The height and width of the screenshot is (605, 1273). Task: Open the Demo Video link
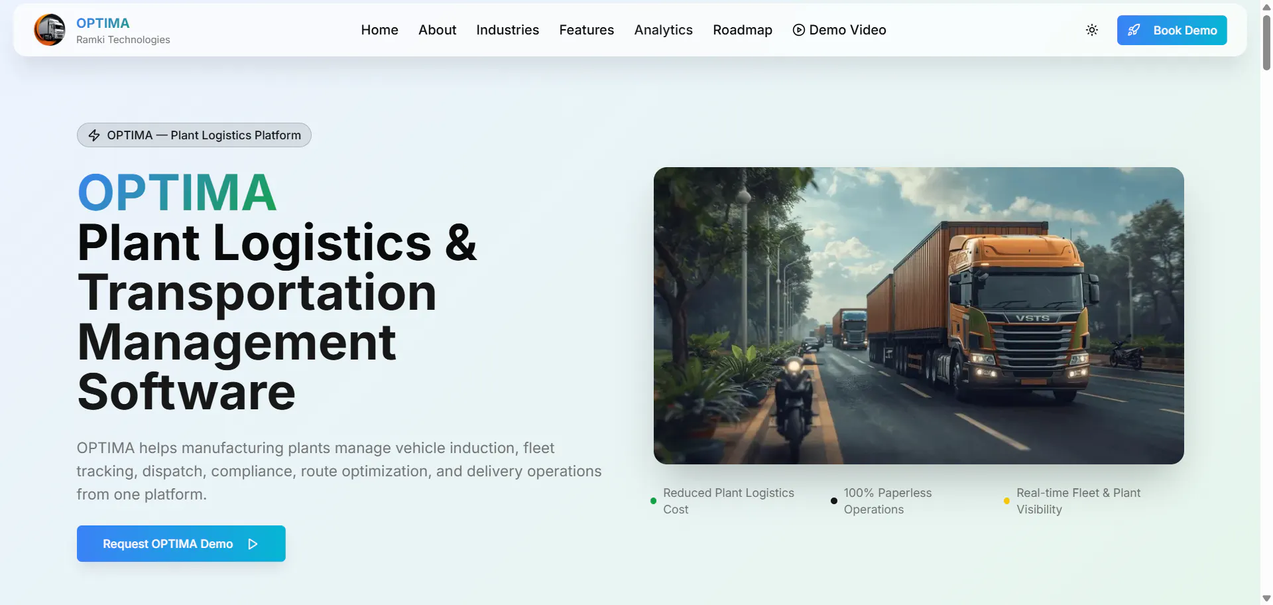[839, 30]
